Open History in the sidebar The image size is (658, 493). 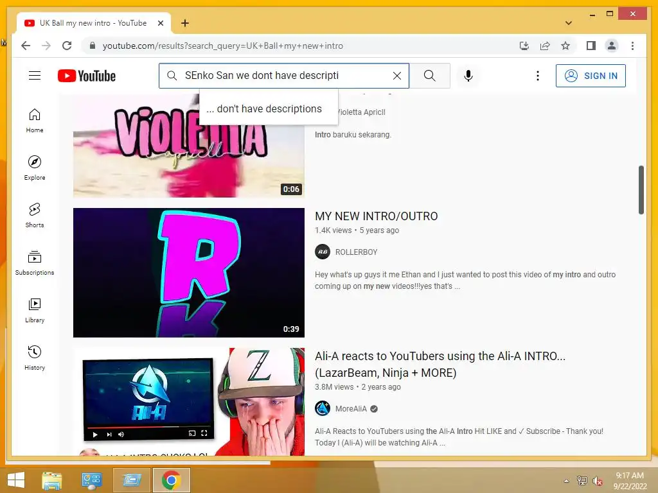tap(35, 358)
